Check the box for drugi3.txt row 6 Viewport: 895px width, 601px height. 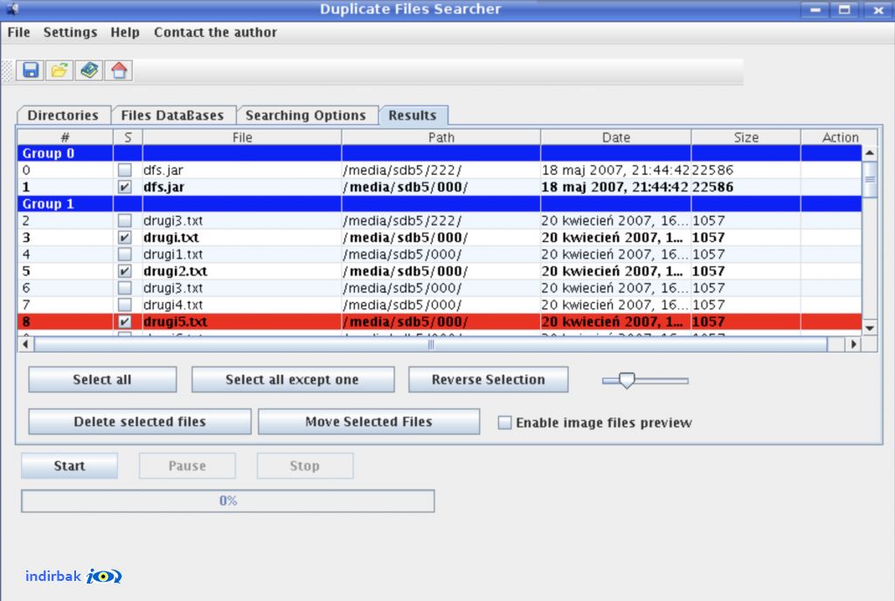tap(124, 288)
